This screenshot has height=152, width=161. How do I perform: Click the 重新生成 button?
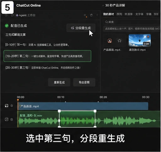(59, 82)
